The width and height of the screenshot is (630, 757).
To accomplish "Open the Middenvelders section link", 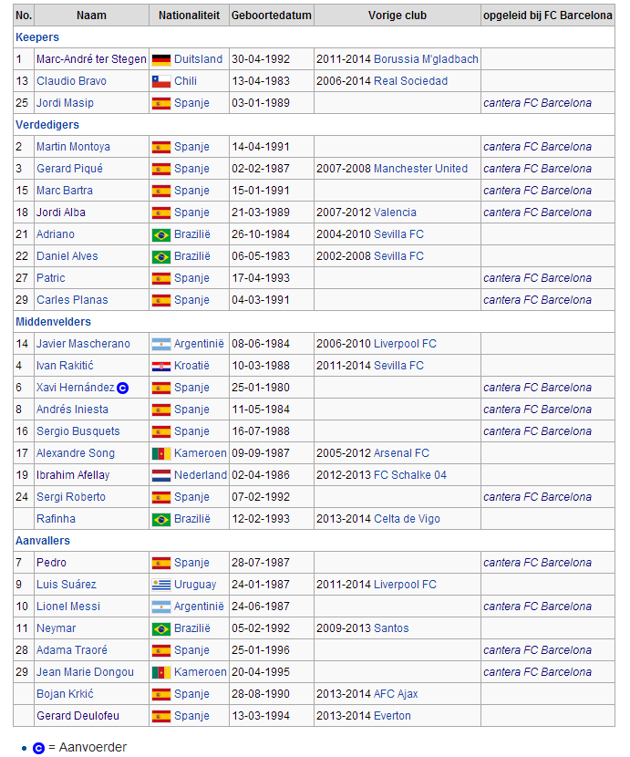I will [x=53, y=322].
